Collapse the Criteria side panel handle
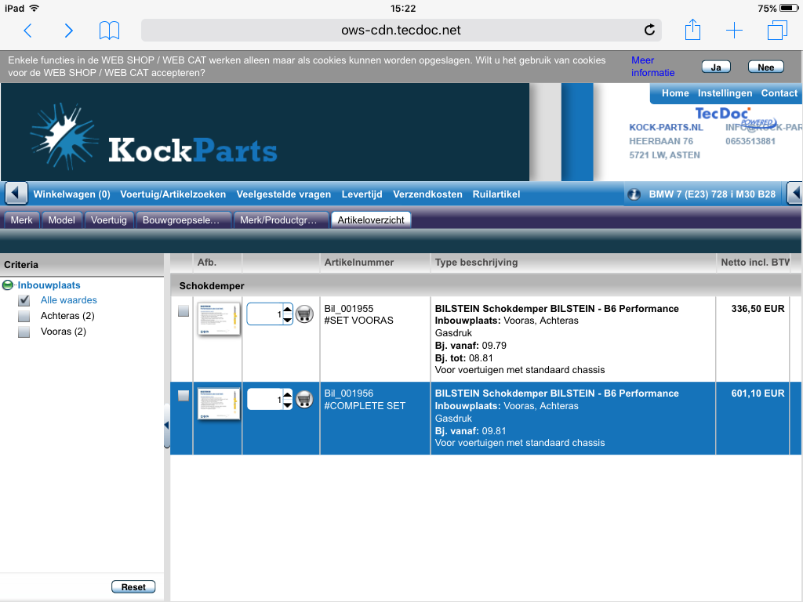Screen dimensions: 803x602 (x=166, y=426)
